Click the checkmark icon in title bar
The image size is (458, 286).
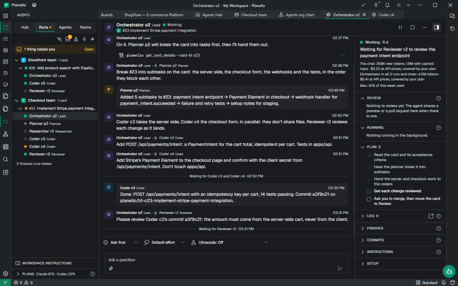point(363,5)
